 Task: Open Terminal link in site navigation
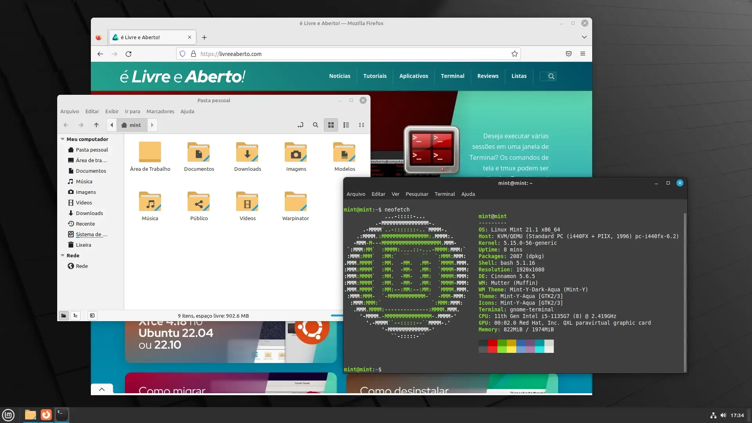[452, 76]
